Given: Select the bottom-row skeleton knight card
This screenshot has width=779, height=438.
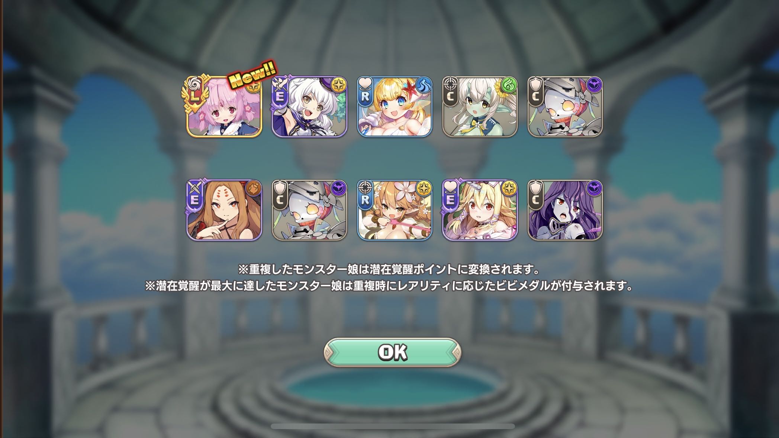Looking at the screenshot, I should coord(309,210).
